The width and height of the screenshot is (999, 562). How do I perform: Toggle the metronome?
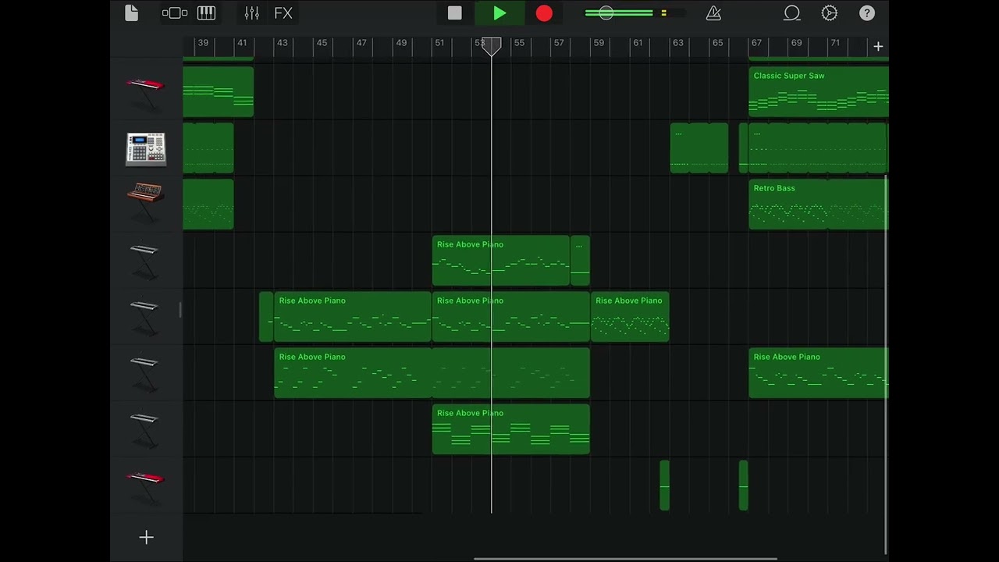click(x=713, y=13)
